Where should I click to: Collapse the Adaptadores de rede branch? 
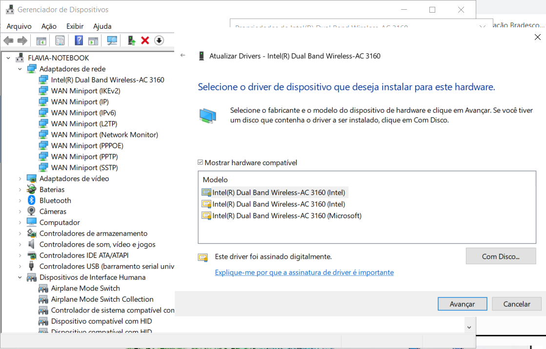click(20, 69)
